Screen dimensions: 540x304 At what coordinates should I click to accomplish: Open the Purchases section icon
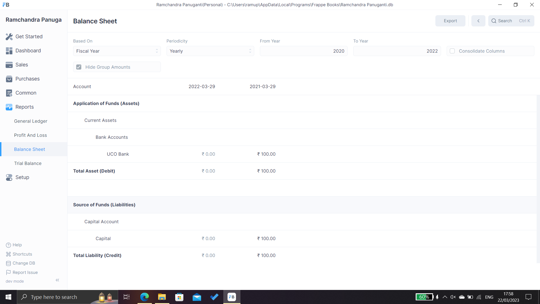tap(9, 79)
